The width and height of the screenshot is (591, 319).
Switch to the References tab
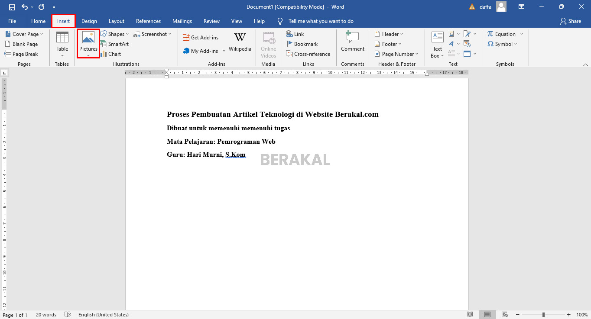(148, 21)
